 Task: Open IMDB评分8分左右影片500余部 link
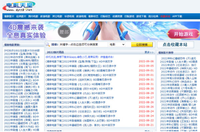pyautogui.click(x=22, y=51)
